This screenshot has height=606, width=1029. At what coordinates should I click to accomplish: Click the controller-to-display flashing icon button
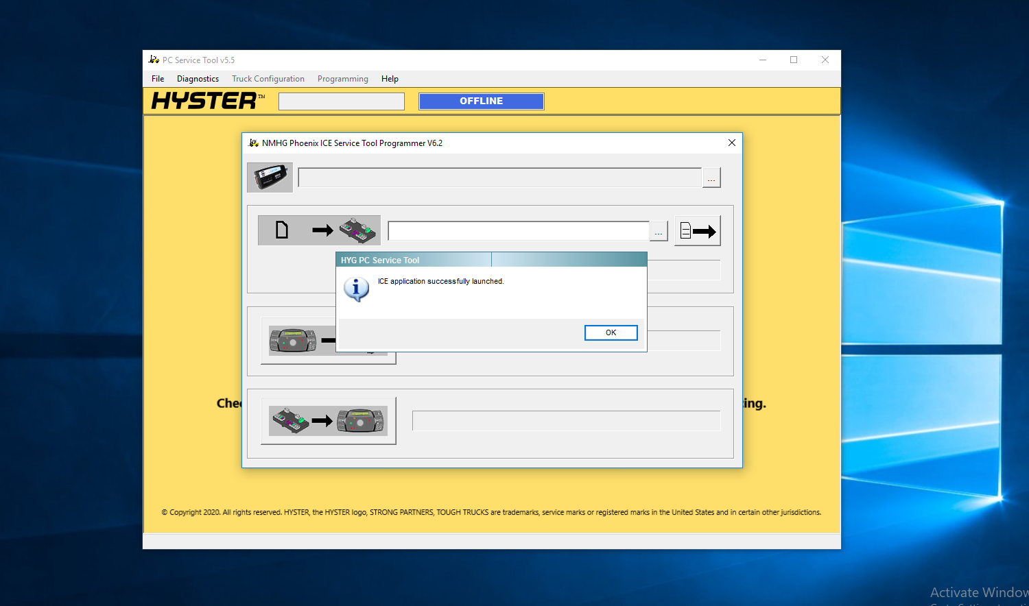point(328,420)
